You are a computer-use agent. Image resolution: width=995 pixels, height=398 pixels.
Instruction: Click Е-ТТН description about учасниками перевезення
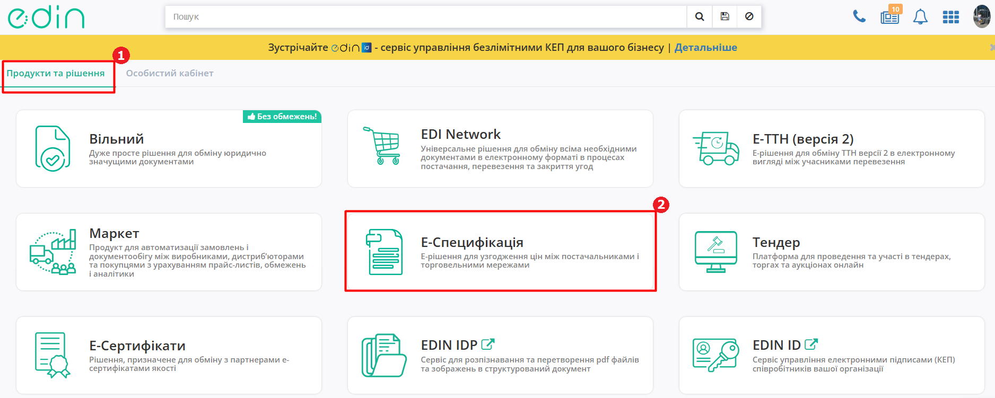(x=854, y=157)
